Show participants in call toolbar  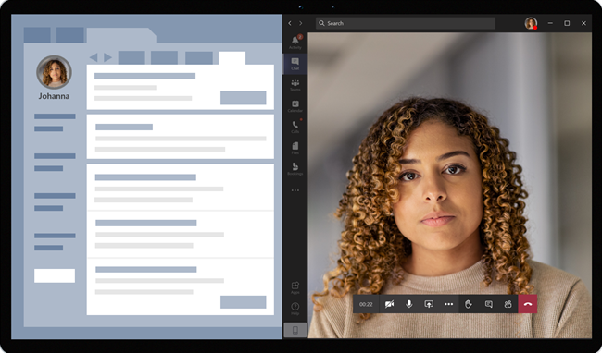click(508, 304)
